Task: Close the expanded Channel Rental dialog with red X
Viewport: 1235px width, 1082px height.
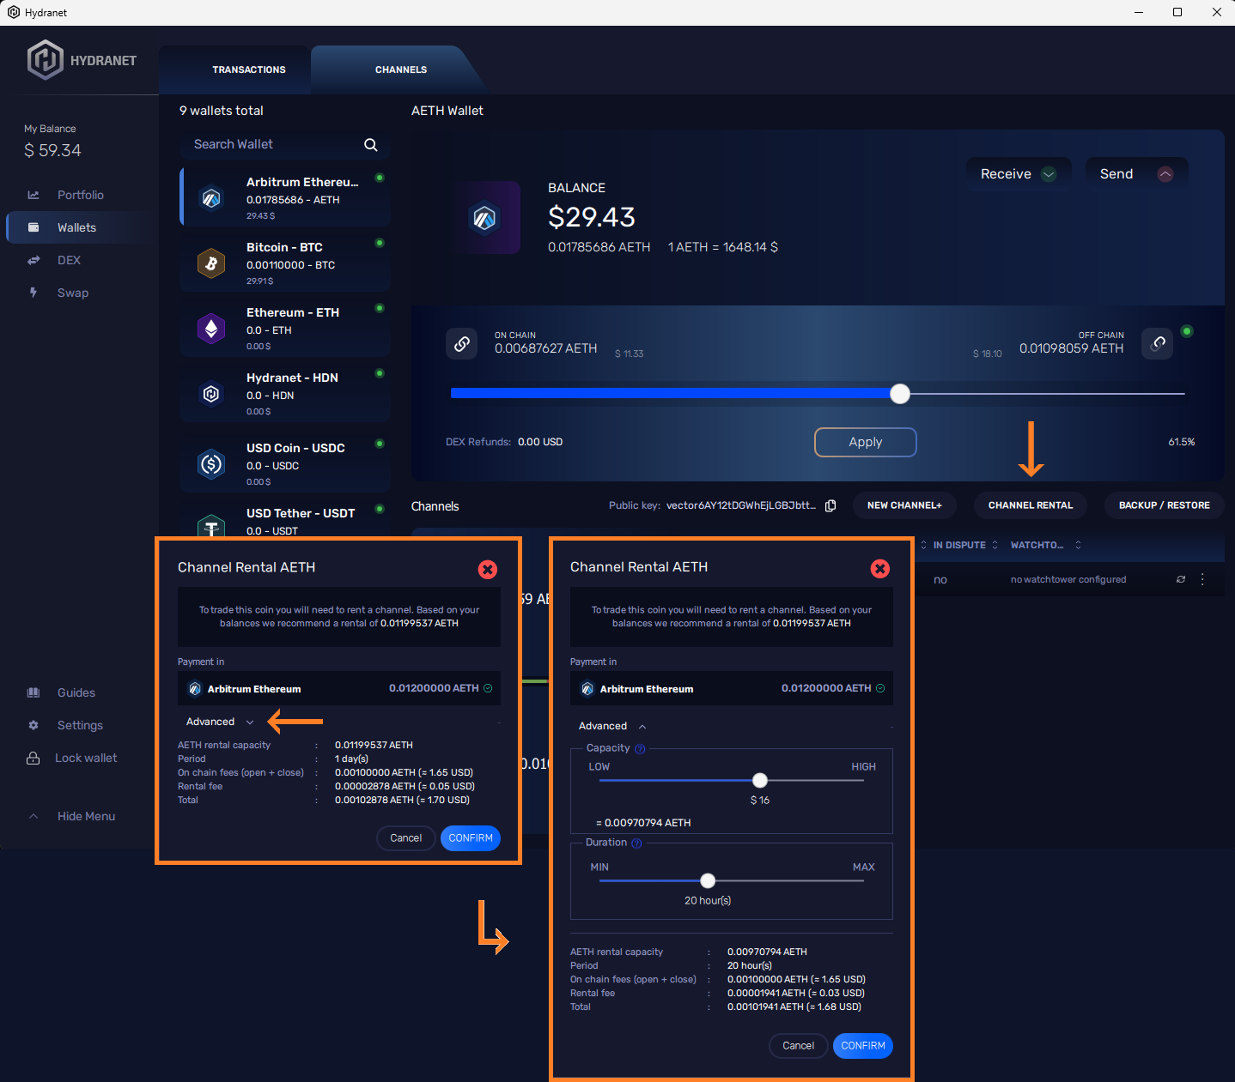Action: coord(880,568)
